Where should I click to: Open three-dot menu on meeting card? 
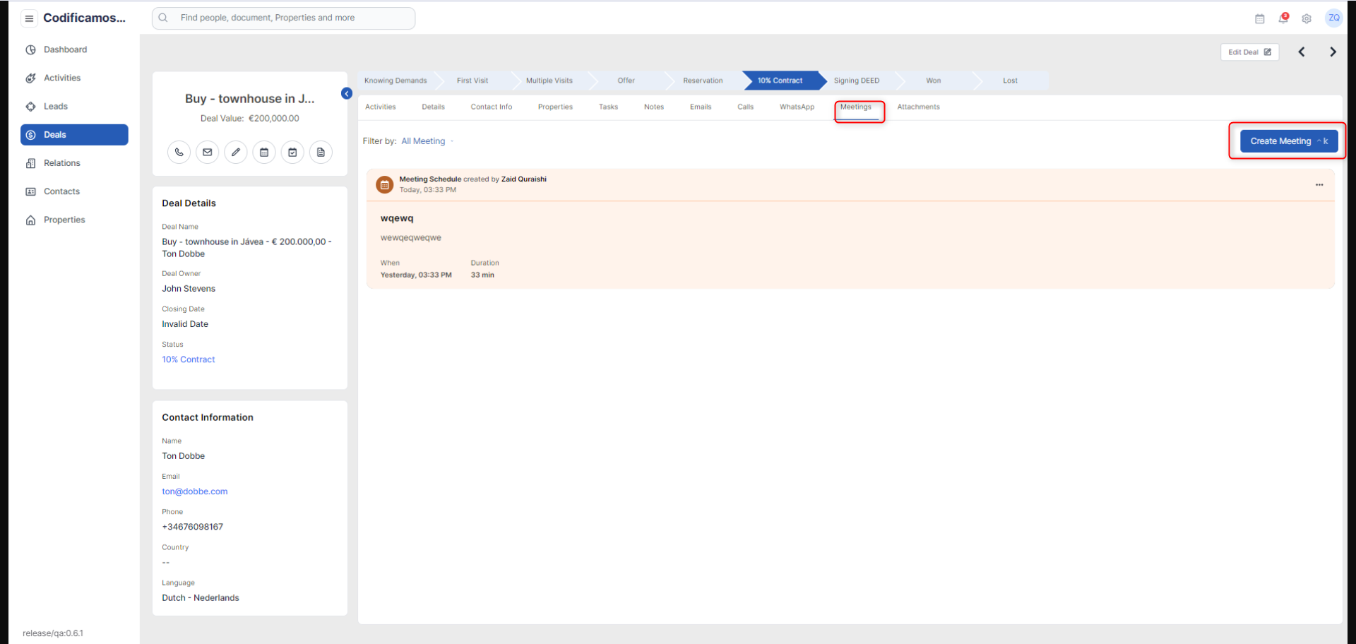click(1319, 185)
